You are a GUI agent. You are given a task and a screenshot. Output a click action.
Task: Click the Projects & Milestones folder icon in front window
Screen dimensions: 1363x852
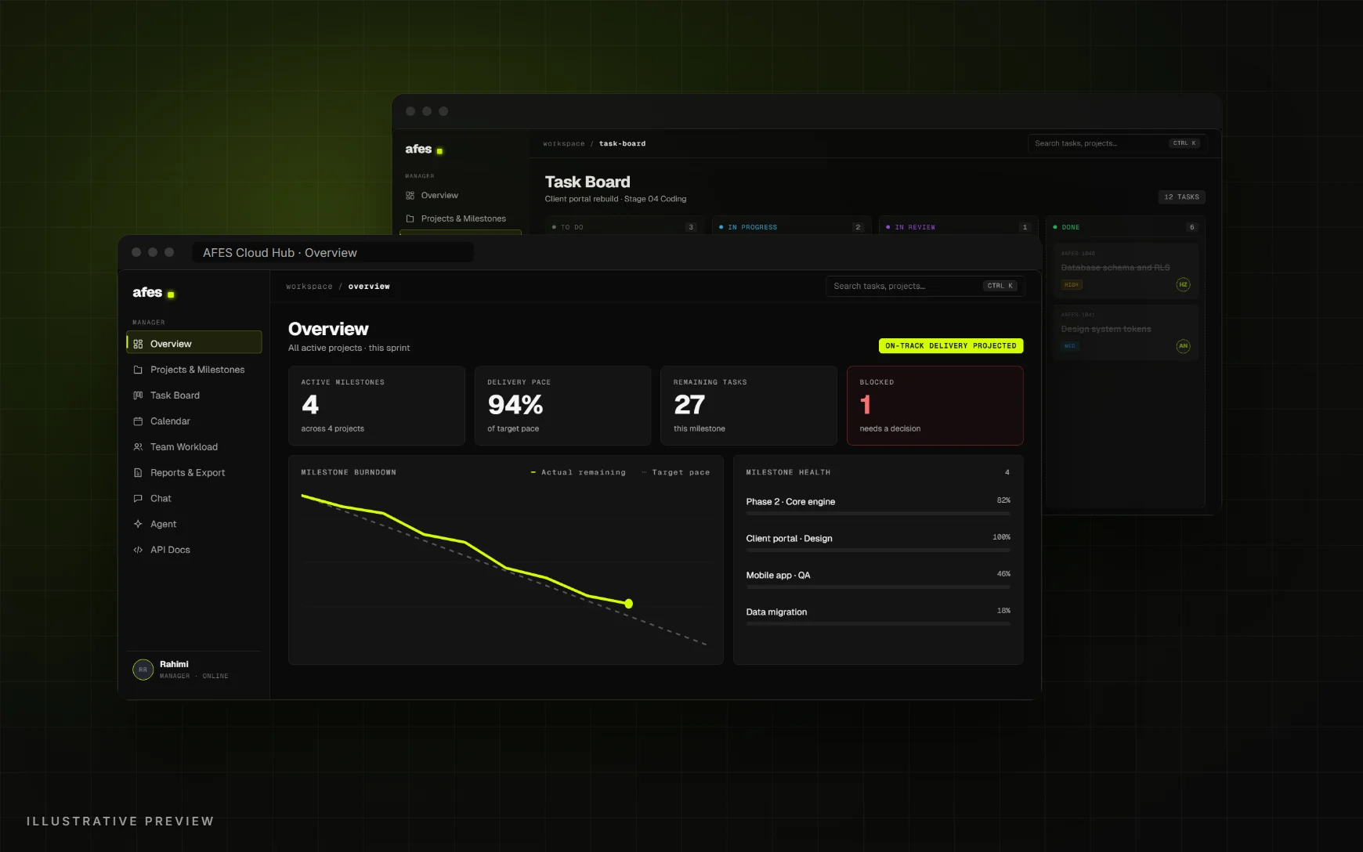[x=138, y=370]
